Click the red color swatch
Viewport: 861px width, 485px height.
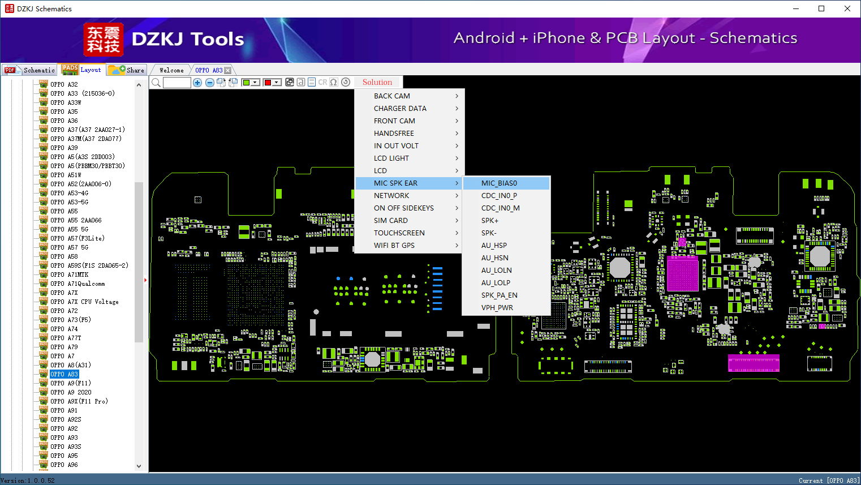pos(268,83)
